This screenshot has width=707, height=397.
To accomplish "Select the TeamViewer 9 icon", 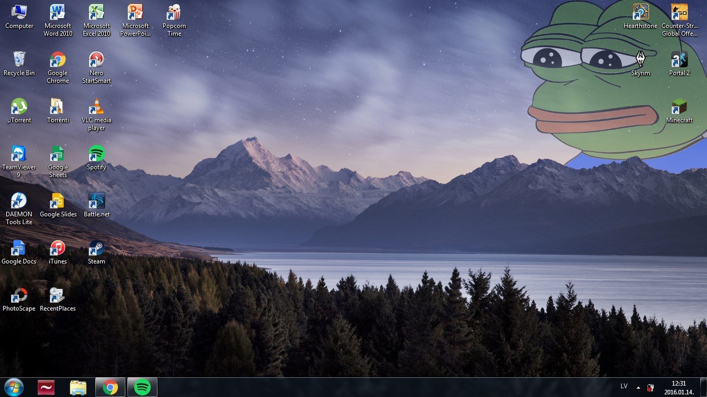I will [x=19, y=161].
